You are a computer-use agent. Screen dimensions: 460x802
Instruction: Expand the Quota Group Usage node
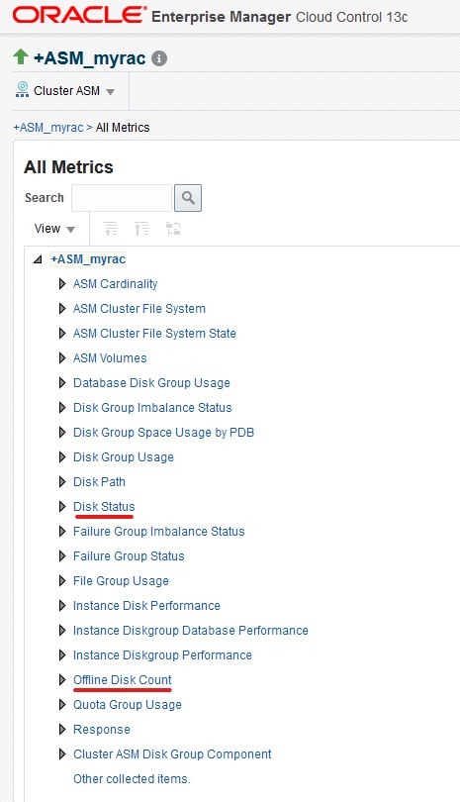click(62, 704)
